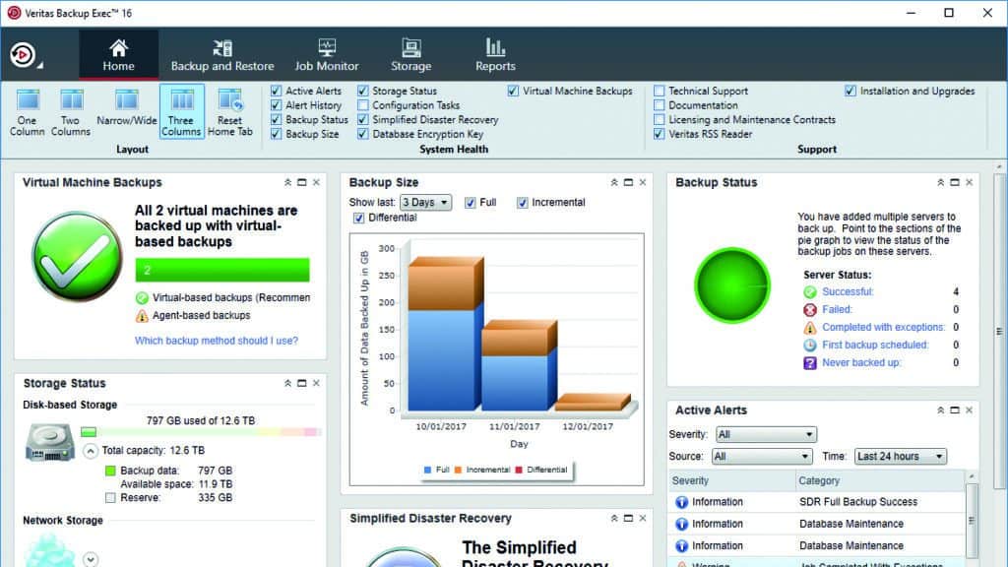Enable Technical Support checkbox

659,92
